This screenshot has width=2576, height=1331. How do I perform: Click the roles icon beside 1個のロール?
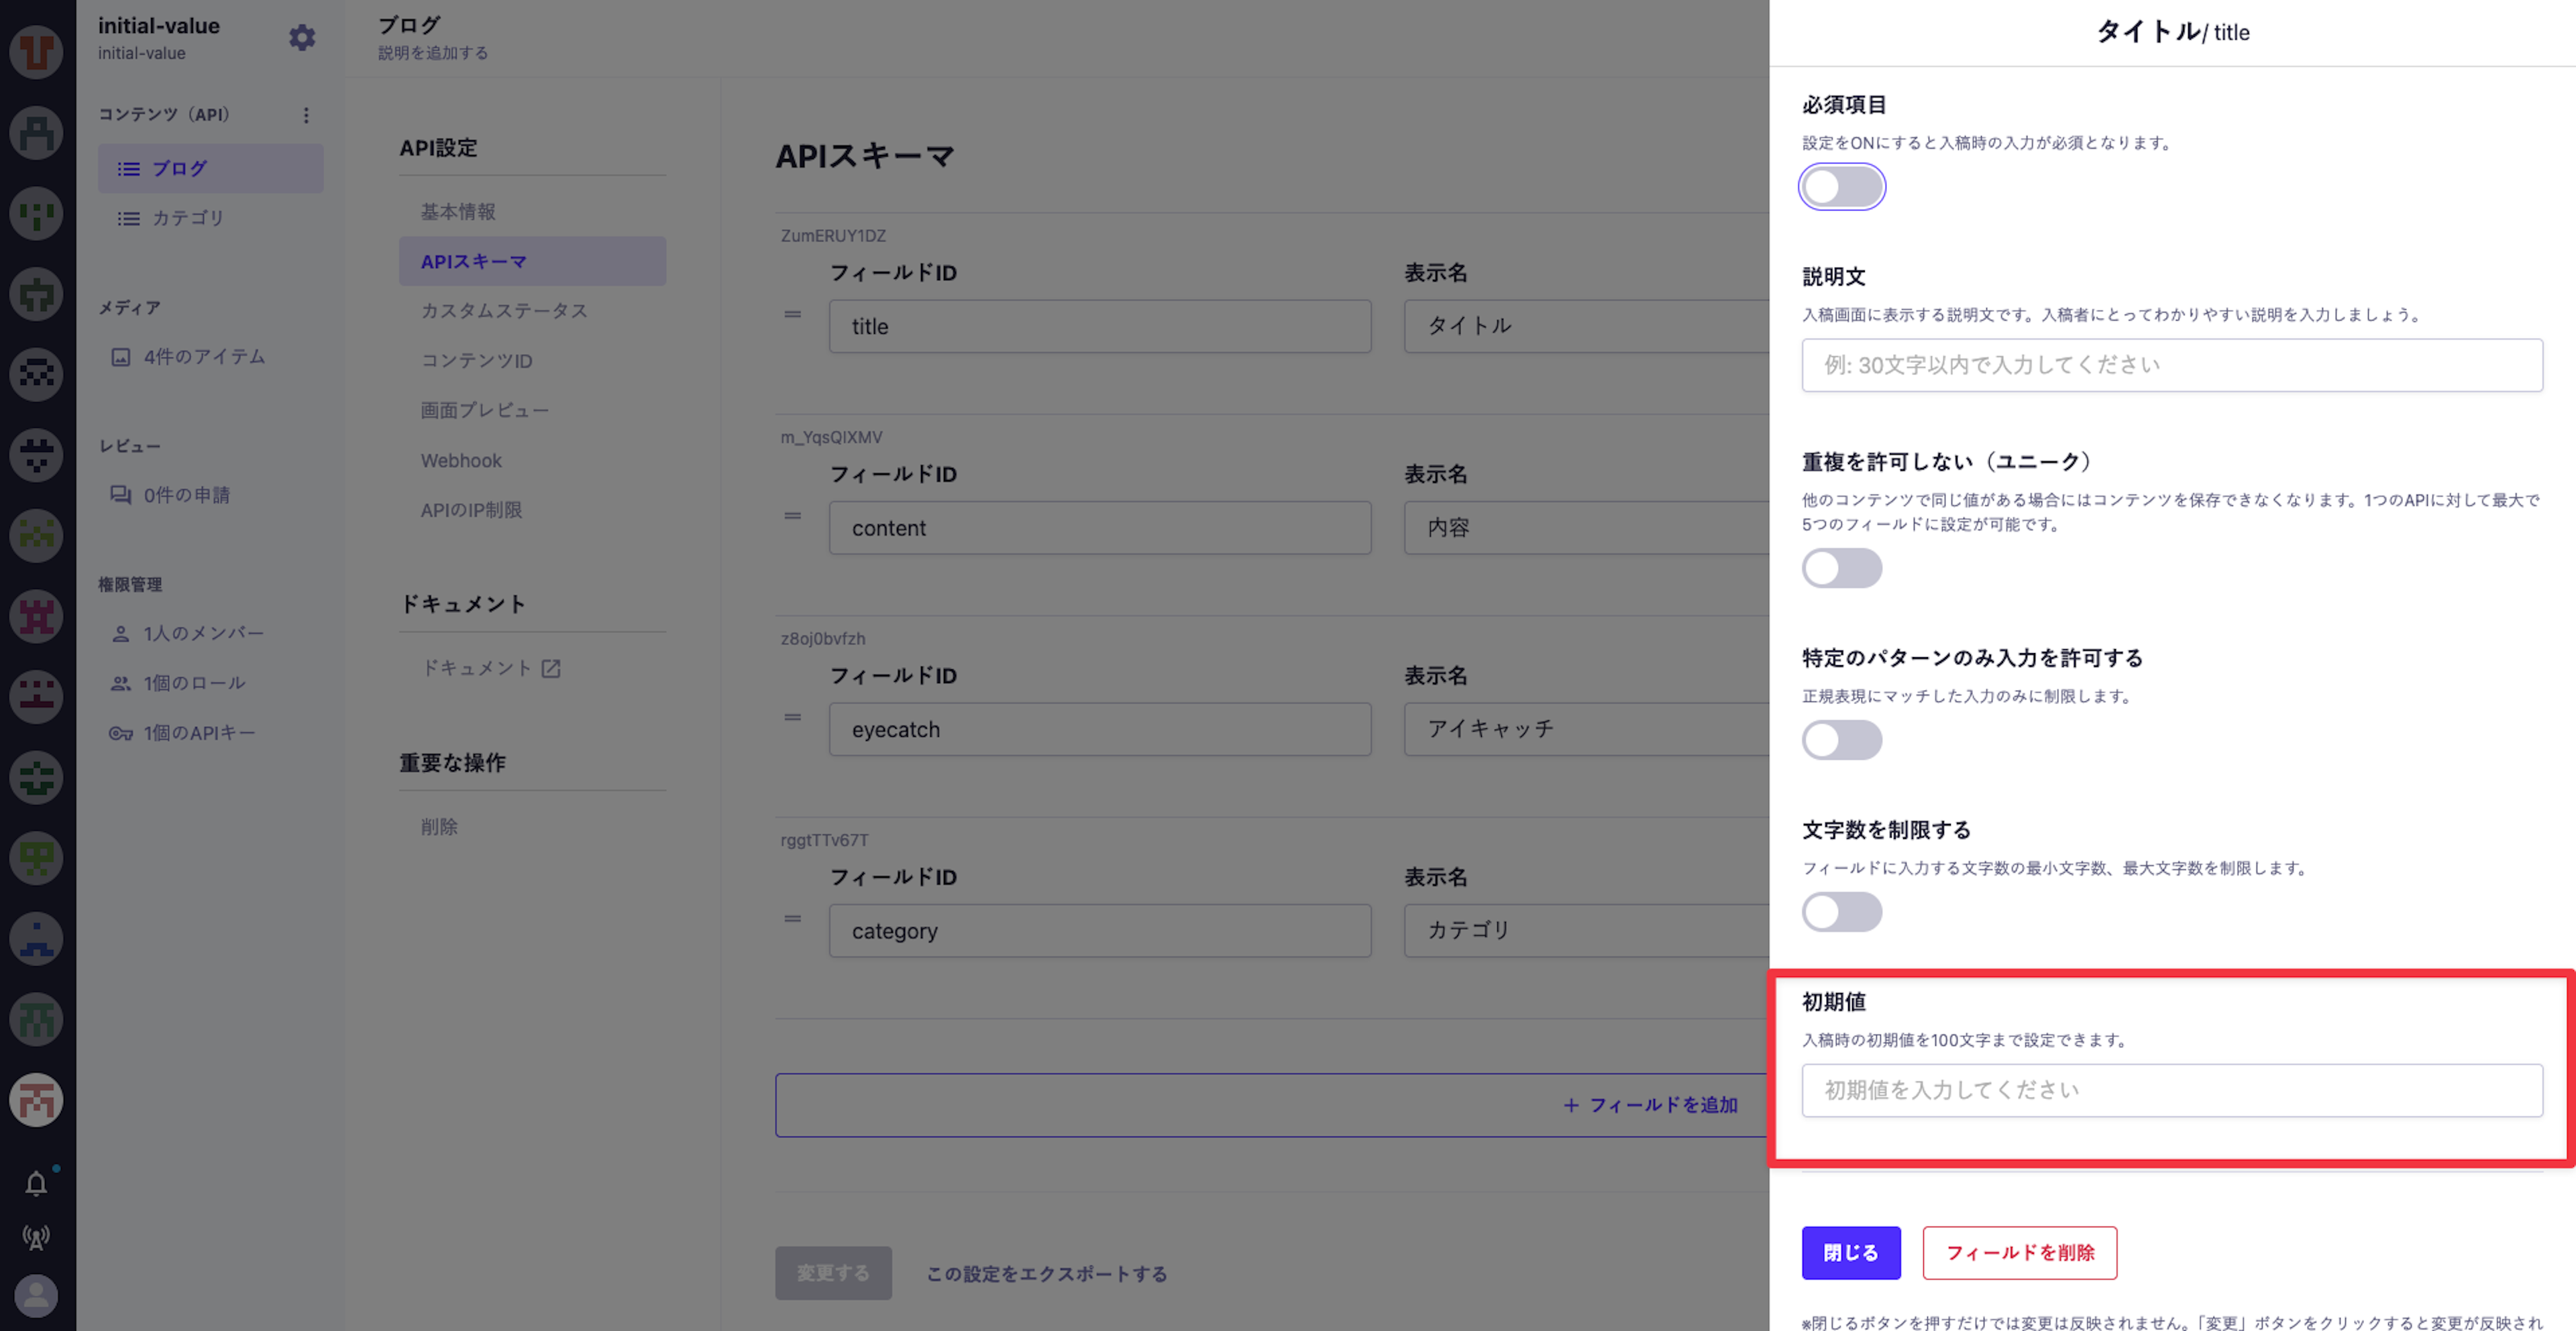(121, 683)
